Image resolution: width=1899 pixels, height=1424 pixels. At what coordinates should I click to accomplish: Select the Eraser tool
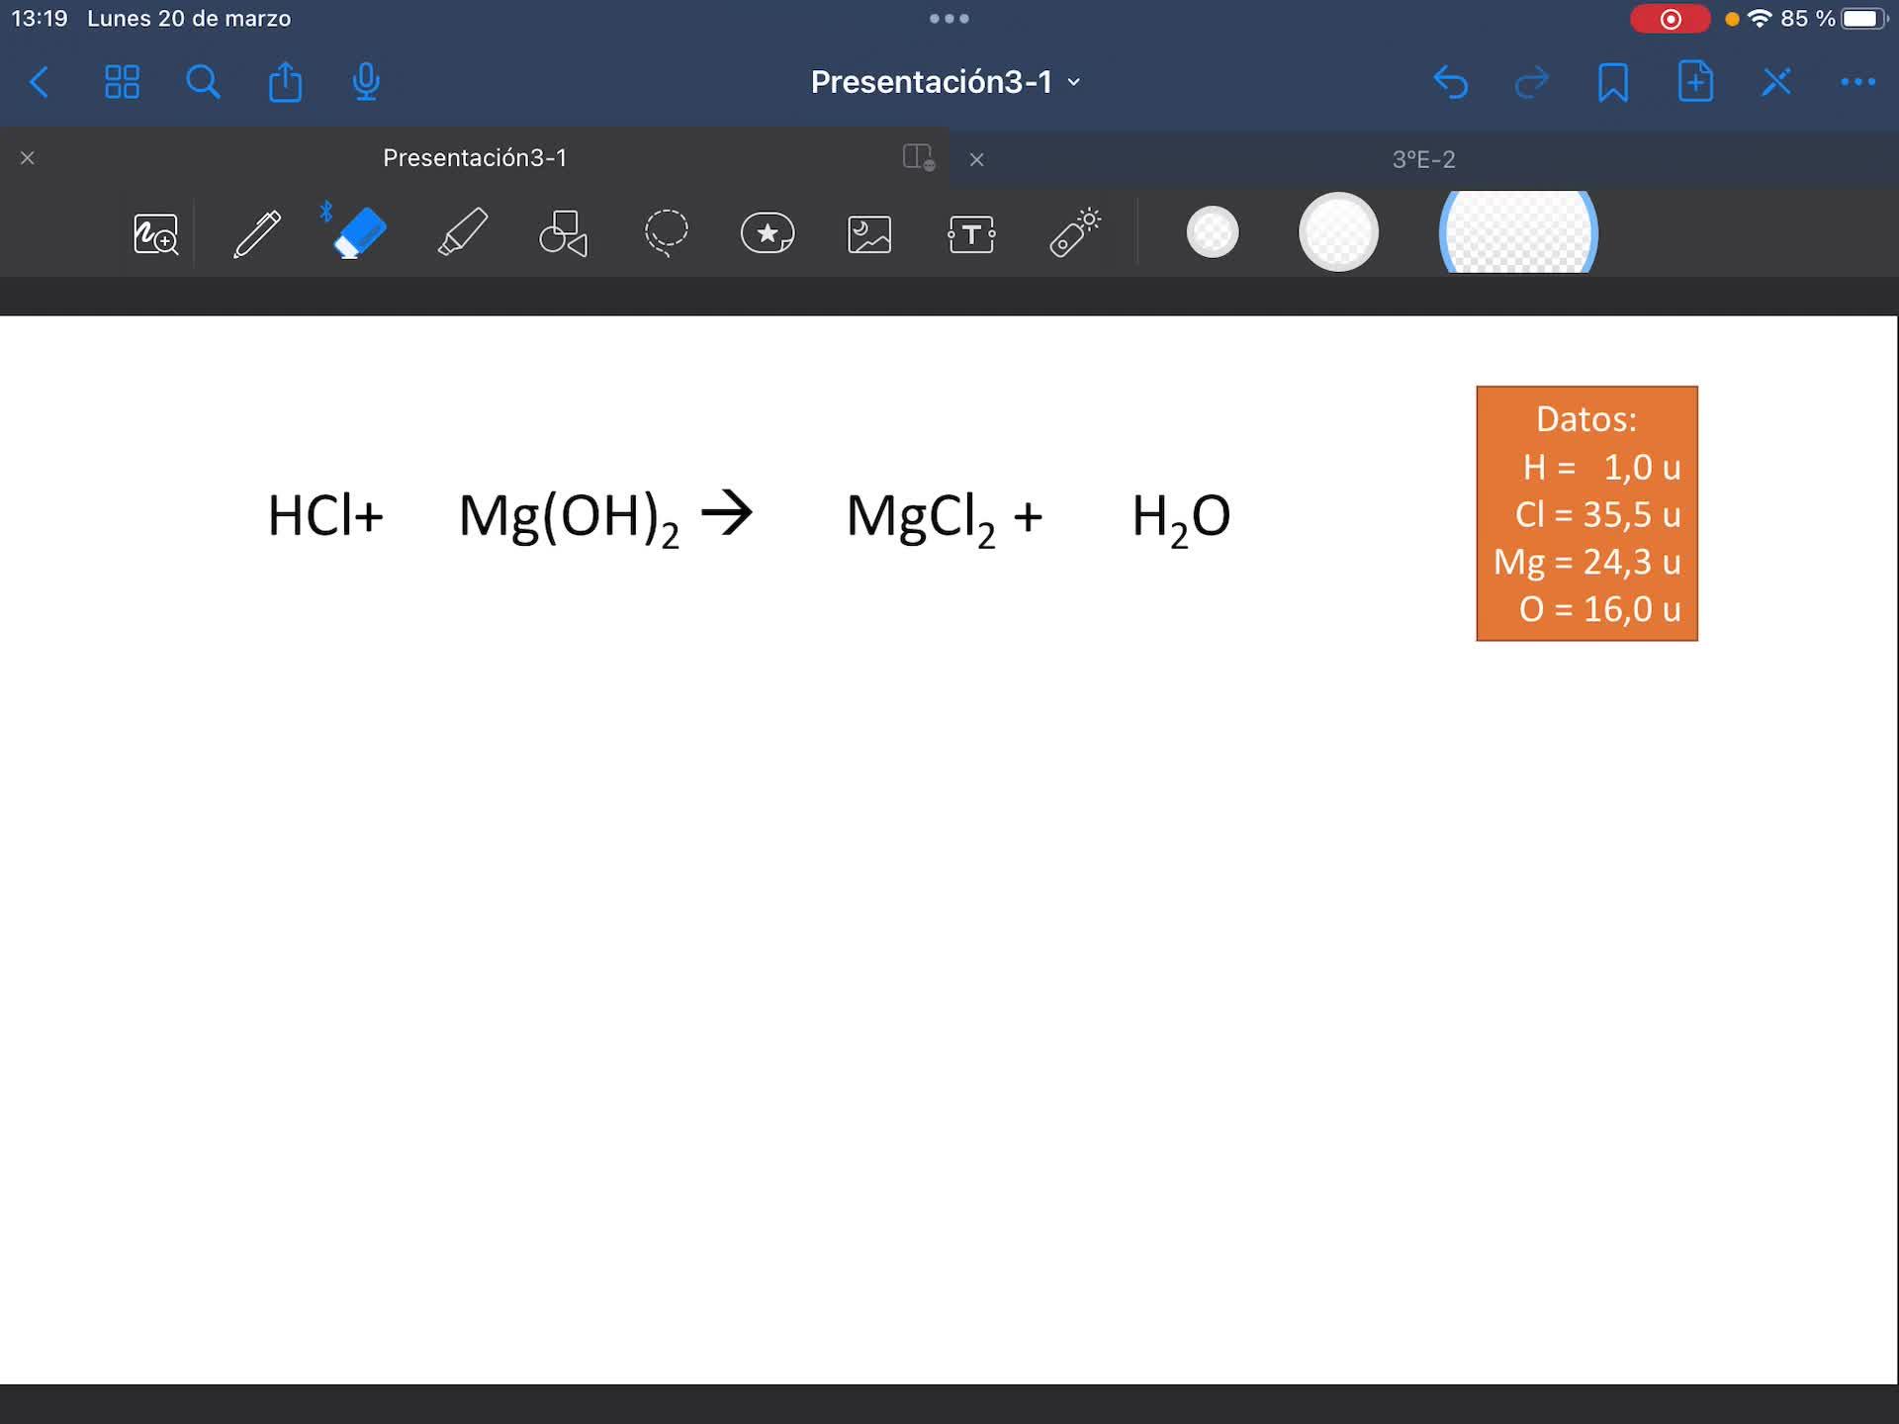[359, 234]
